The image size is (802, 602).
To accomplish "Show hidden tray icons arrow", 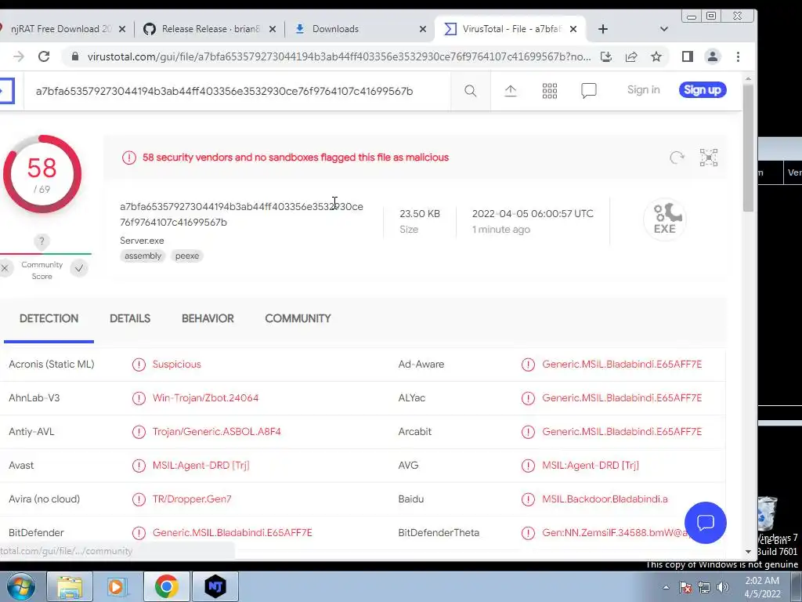I will (x=666, y=587).
